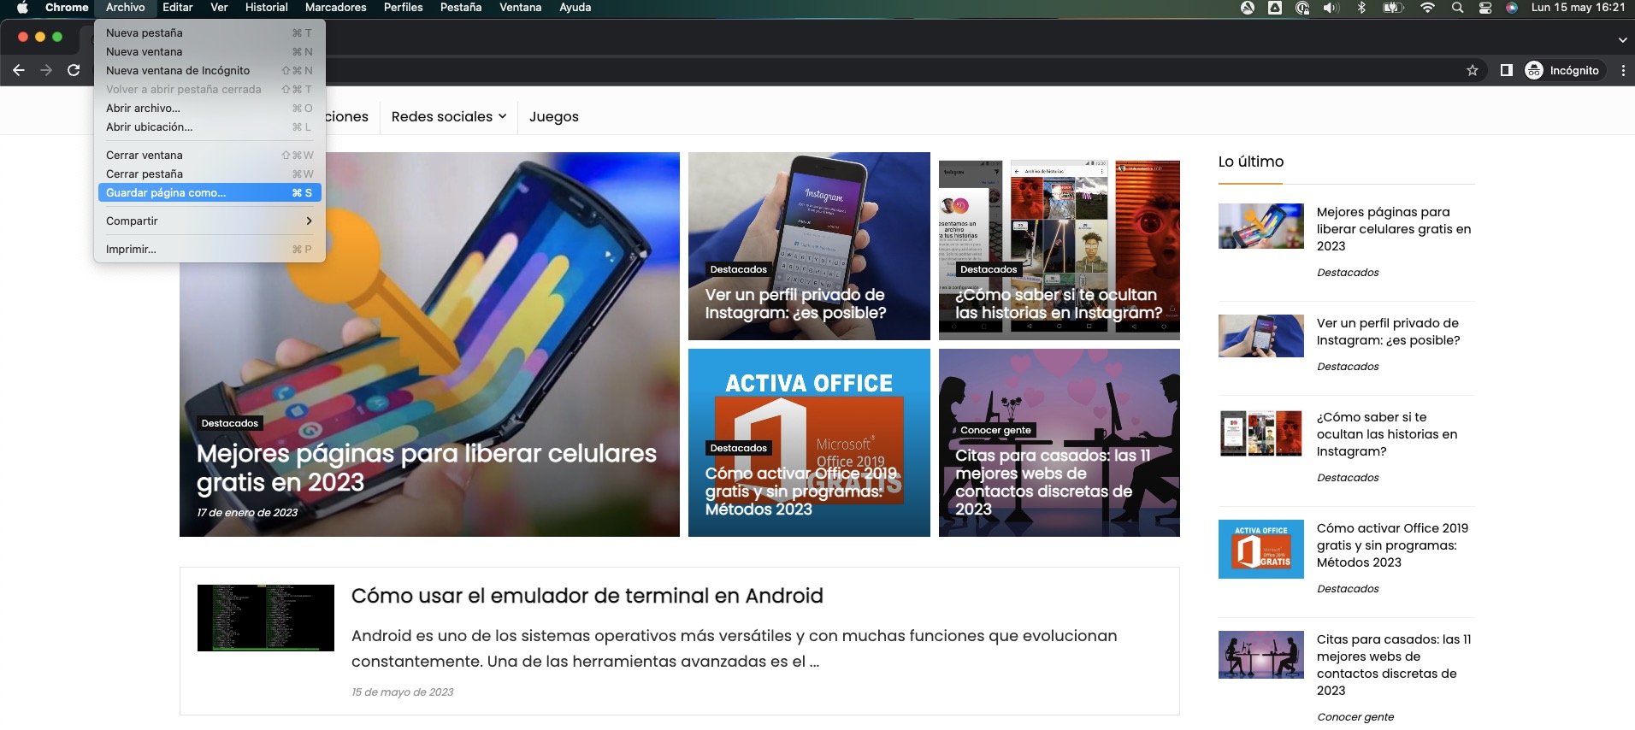The height and width of the screenshot is (730, 1635).
Task: Open sidebar link about Instagram historias ocultas
Action: (1387, 434)
